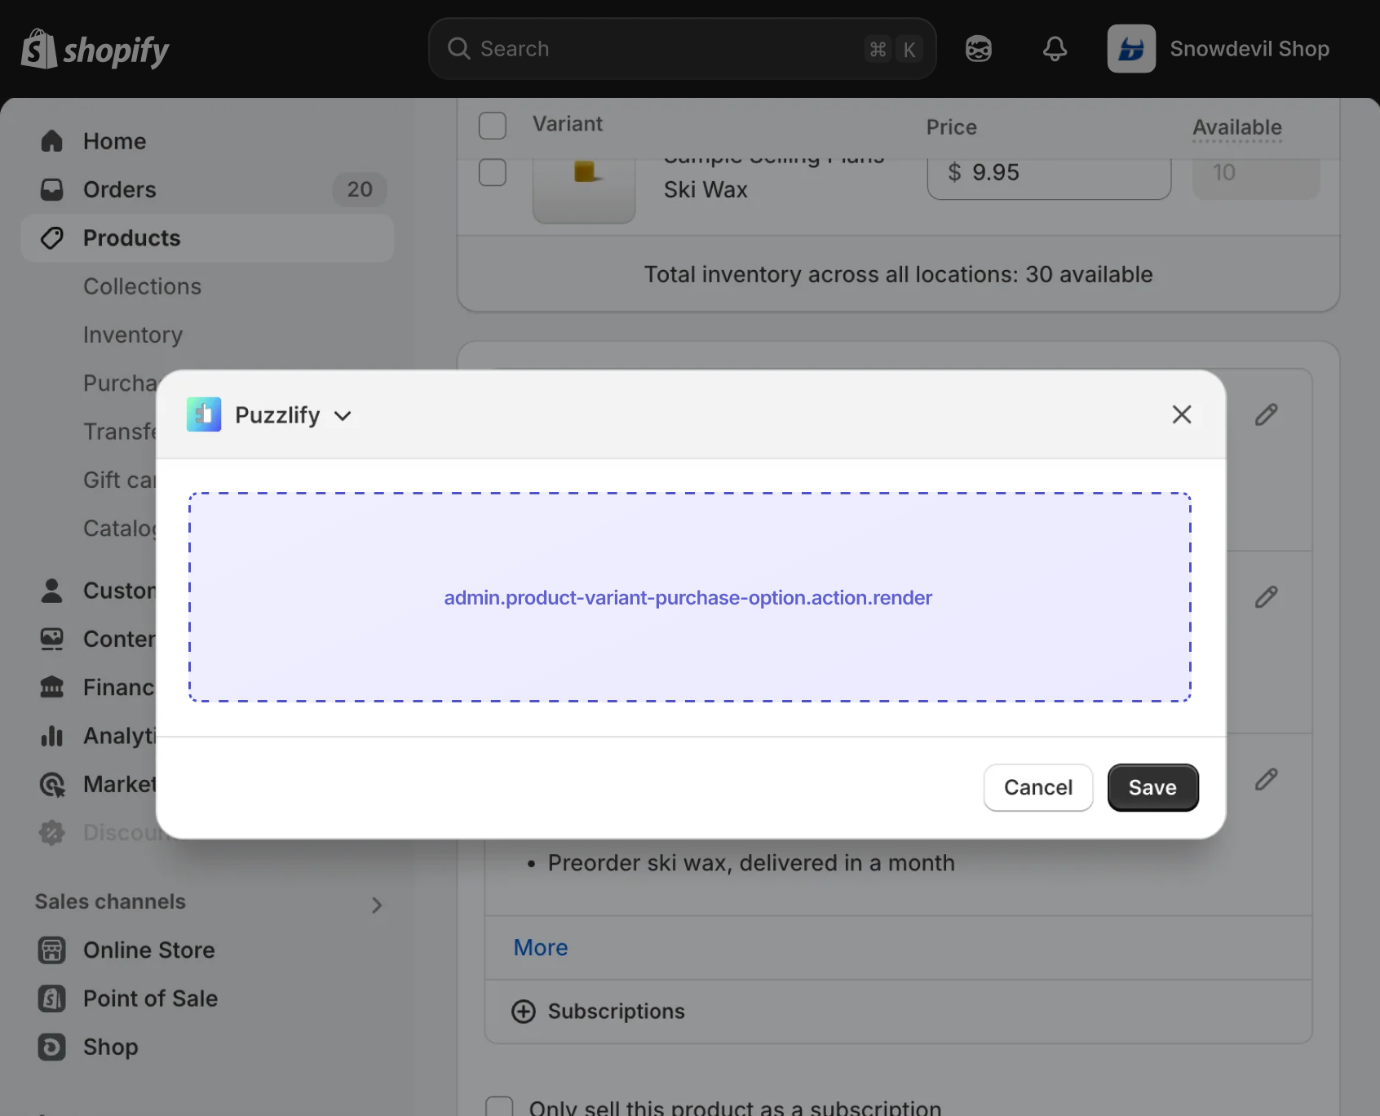The height and width of the screenshot is (1116, 1380).
Task: Go to Home in sidebar
Action: pyautogui.click(x=207, y=141)
